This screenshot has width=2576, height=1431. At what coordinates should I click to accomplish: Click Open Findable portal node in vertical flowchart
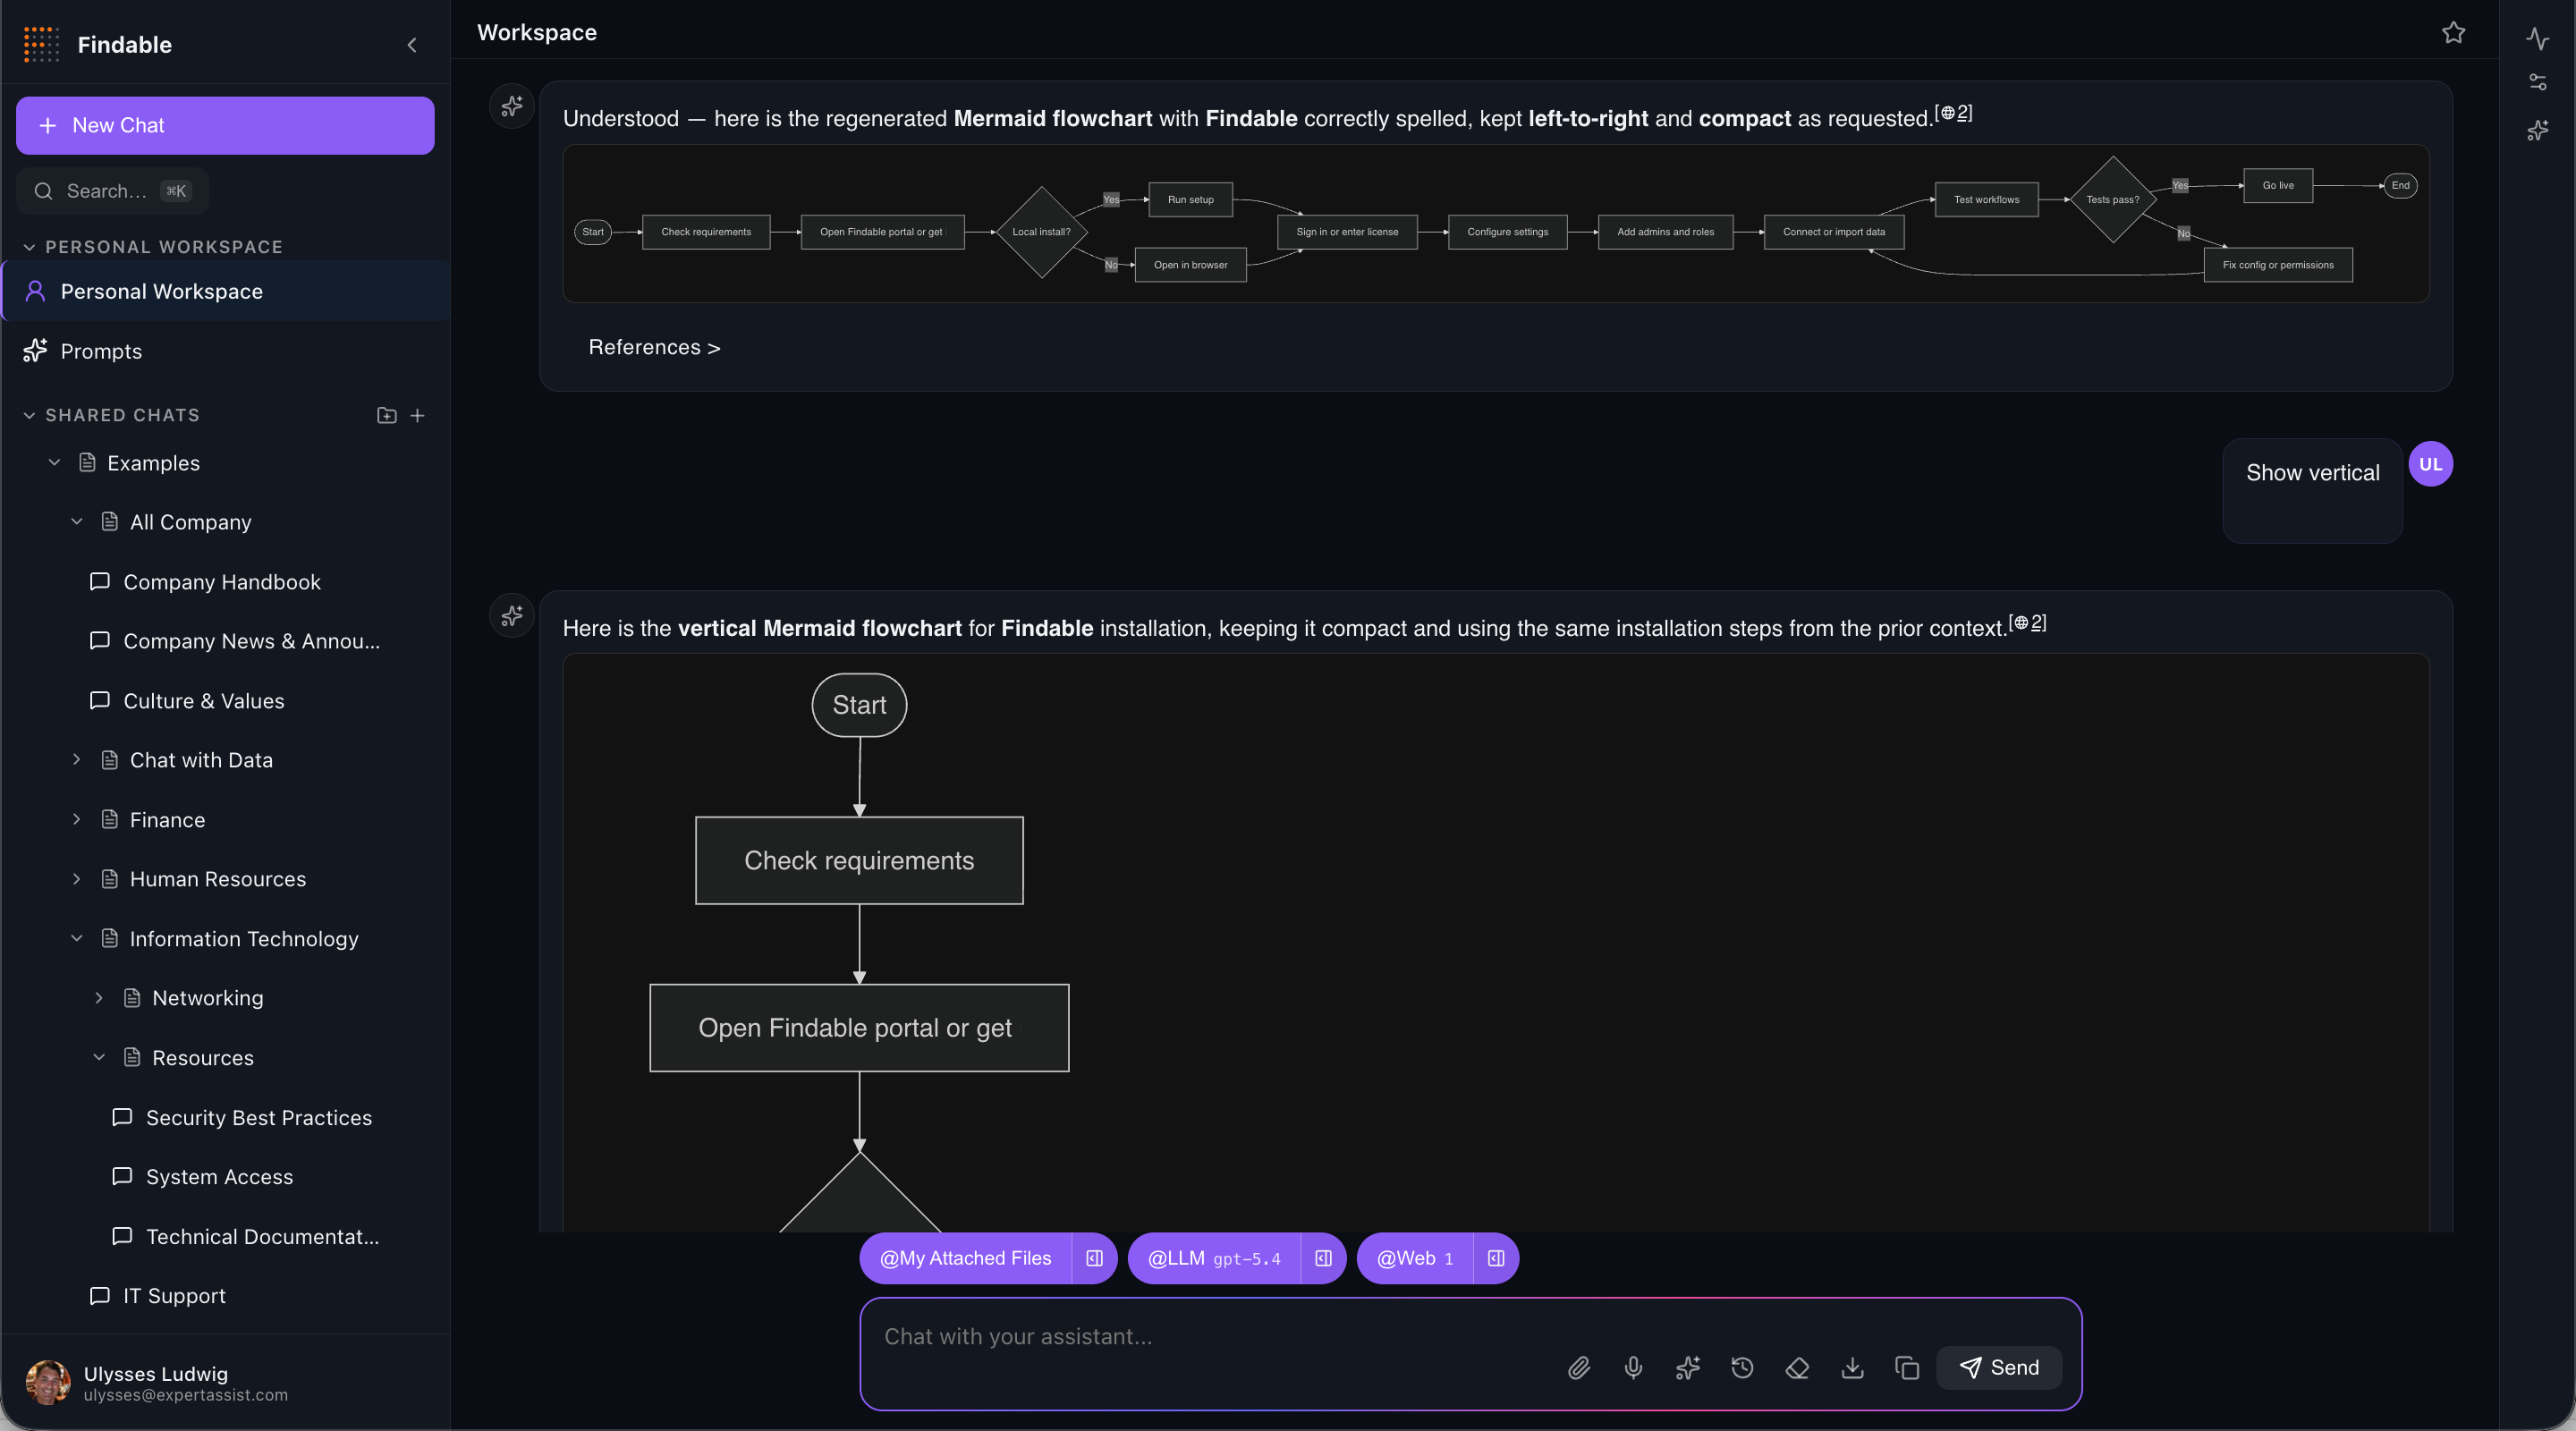(859, 1028)
